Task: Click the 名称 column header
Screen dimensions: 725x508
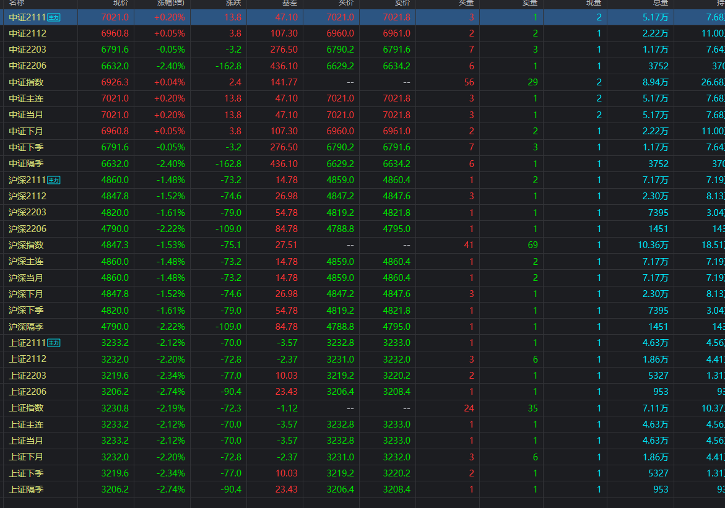Action: (17, 3)
